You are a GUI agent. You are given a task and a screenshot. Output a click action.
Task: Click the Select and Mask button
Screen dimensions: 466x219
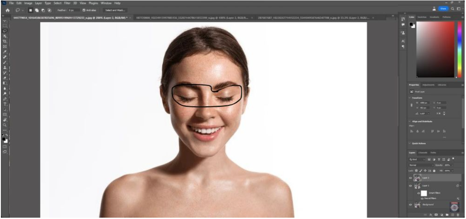point(115,10)
